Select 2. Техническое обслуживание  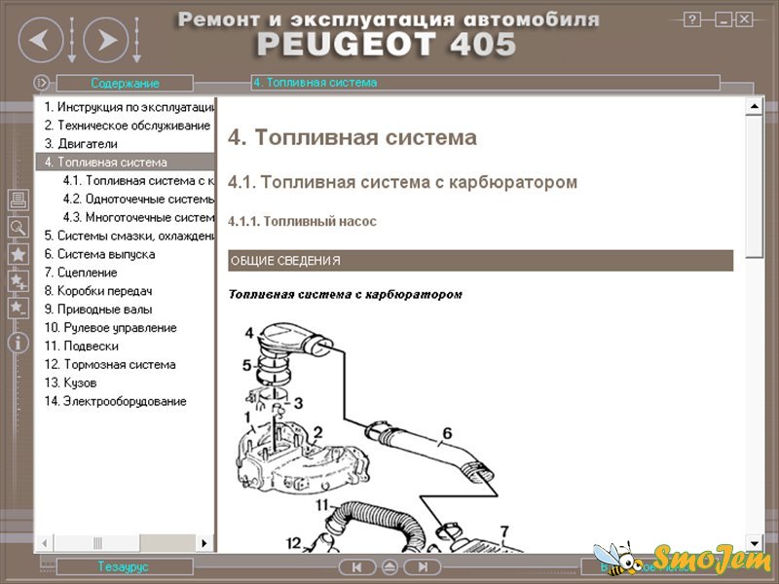(x=126, y=126)
